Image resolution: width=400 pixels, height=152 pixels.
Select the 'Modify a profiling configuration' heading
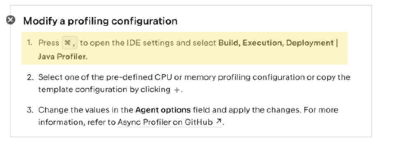(100, 21)
